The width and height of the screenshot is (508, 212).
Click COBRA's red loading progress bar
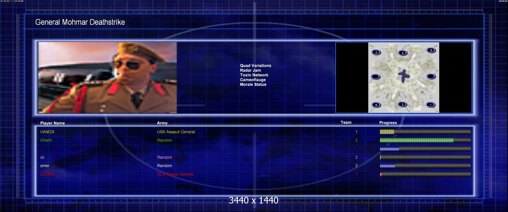click(425, 174)
